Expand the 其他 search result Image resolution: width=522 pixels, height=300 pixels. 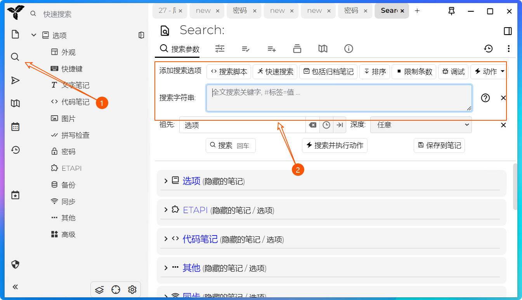[166, 268]
